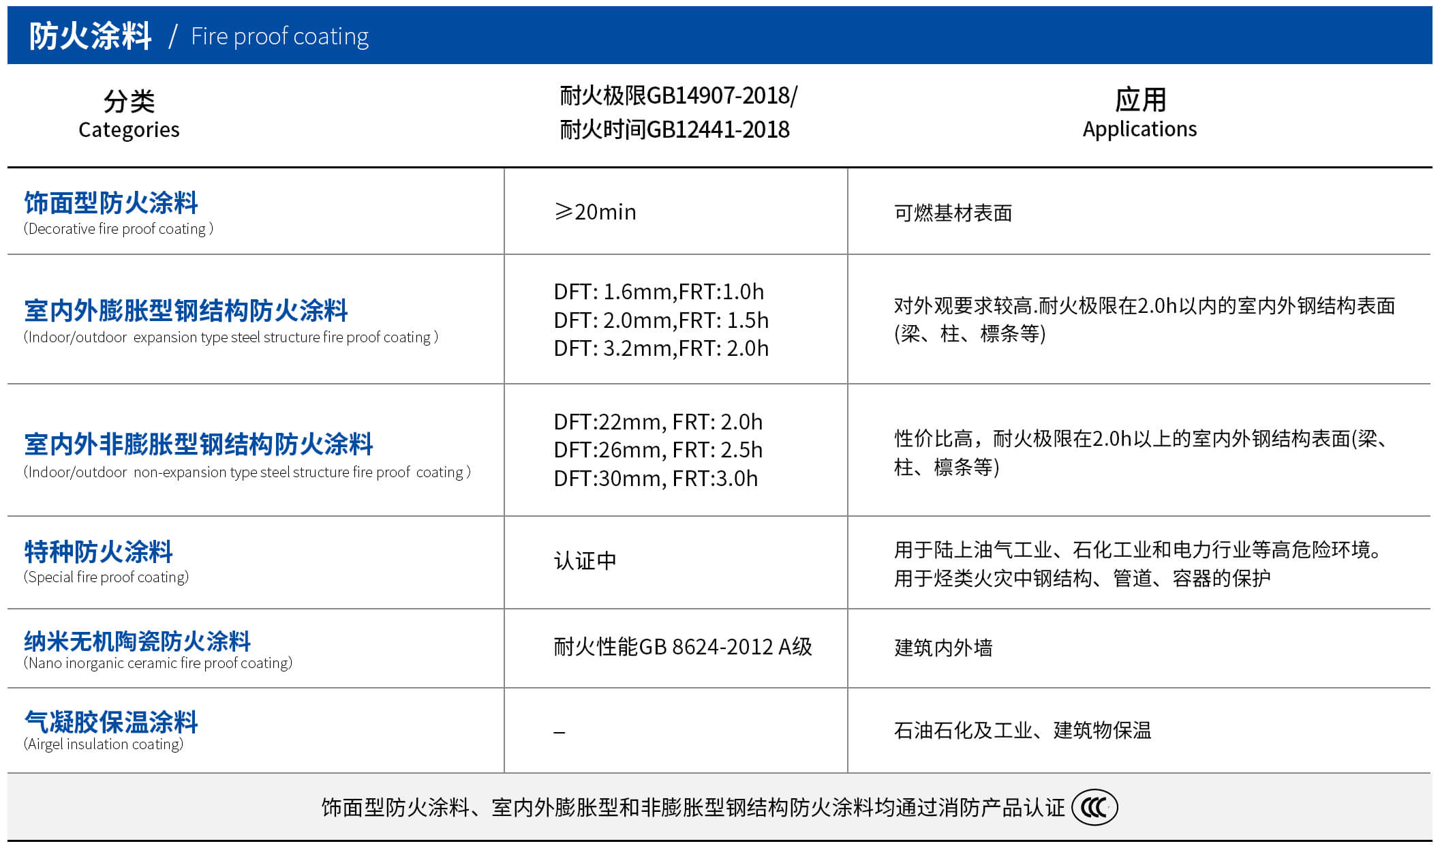The width and height of the screenshot is (1440, 848).
Task: Click the 应用 Applications column header
Action: (1139, 114)
